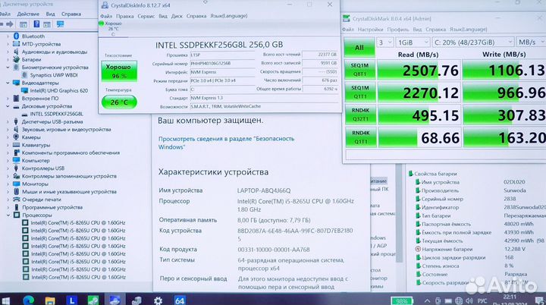Open Профиль menu in CrystalDiskMark

397,30
